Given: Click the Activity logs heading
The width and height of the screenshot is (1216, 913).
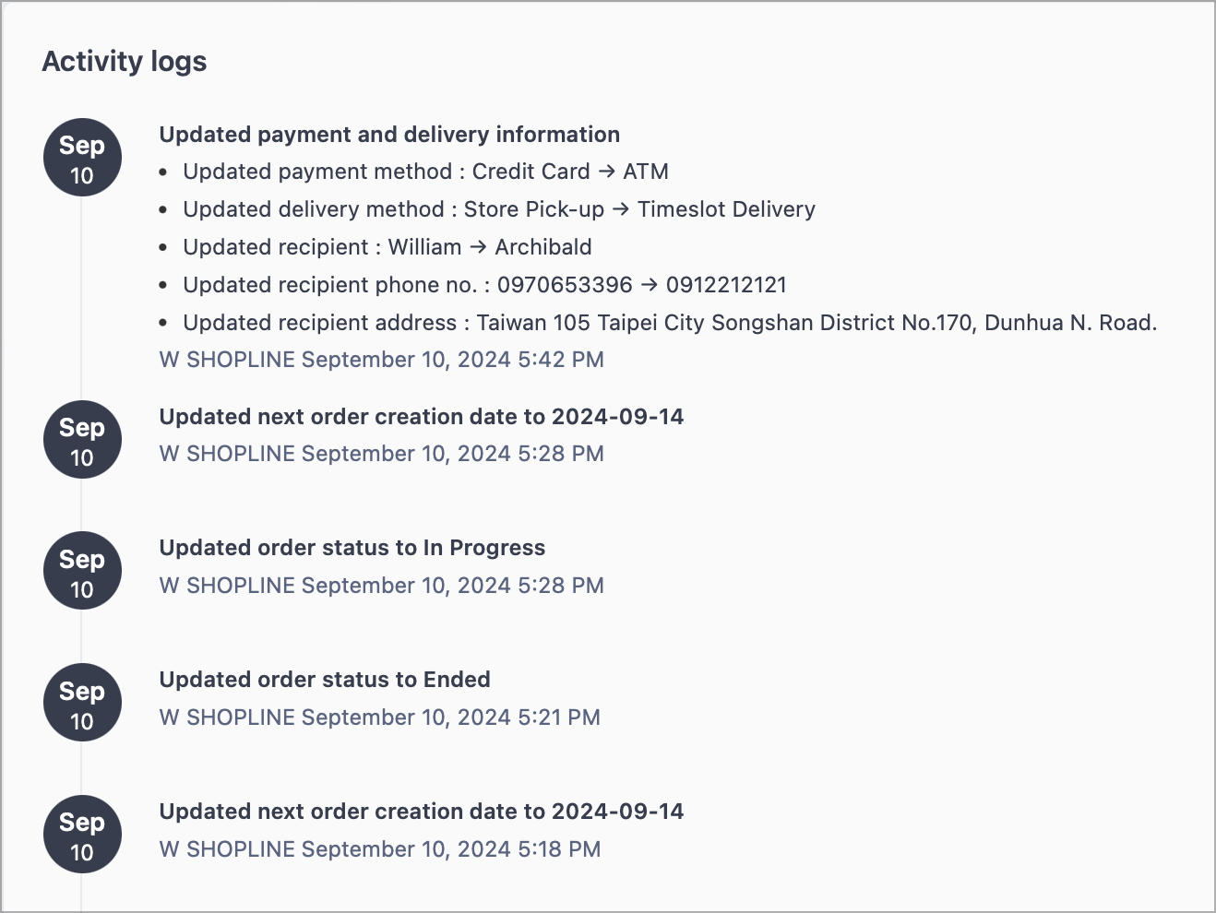Looking at the screenshot, I should [125, 62].
